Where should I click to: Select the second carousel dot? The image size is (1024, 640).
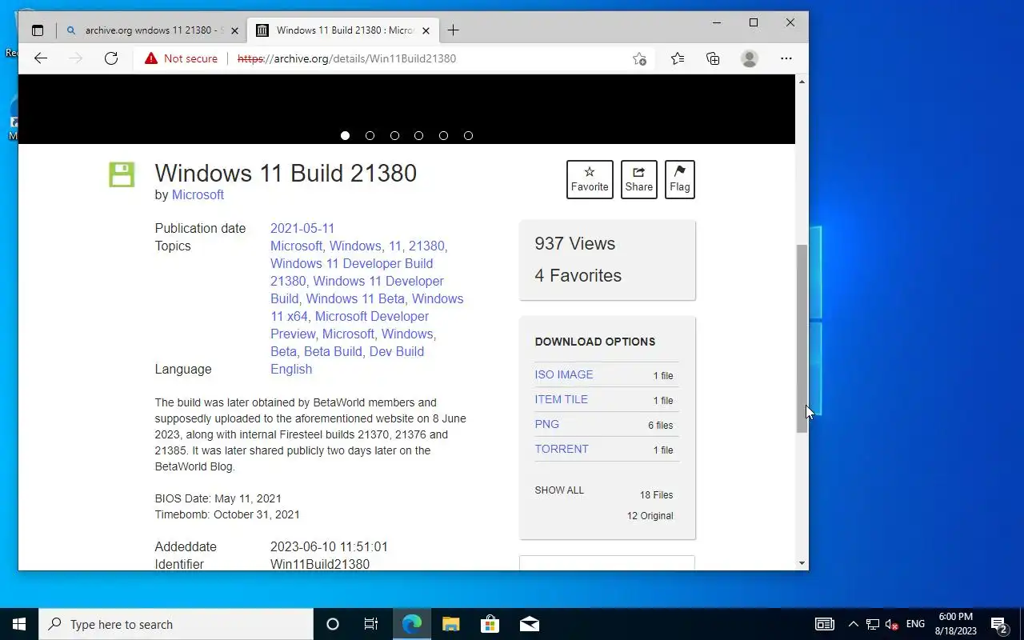[x=370, y=135]
